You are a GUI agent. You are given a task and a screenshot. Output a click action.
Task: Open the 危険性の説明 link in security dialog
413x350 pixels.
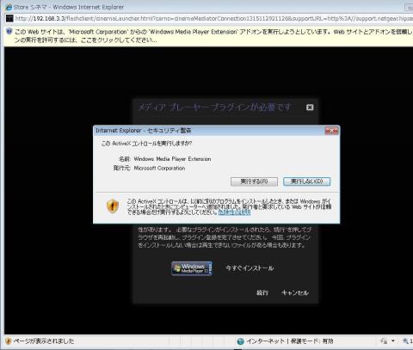point(234,212)
